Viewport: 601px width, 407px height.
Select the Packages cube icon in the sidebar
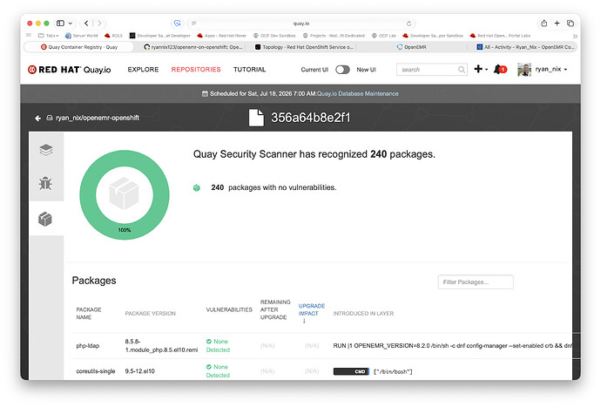pos(45,219)
